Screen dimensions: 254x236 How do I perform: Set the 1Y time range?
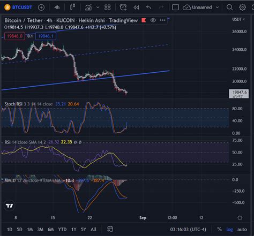[73, 230]
